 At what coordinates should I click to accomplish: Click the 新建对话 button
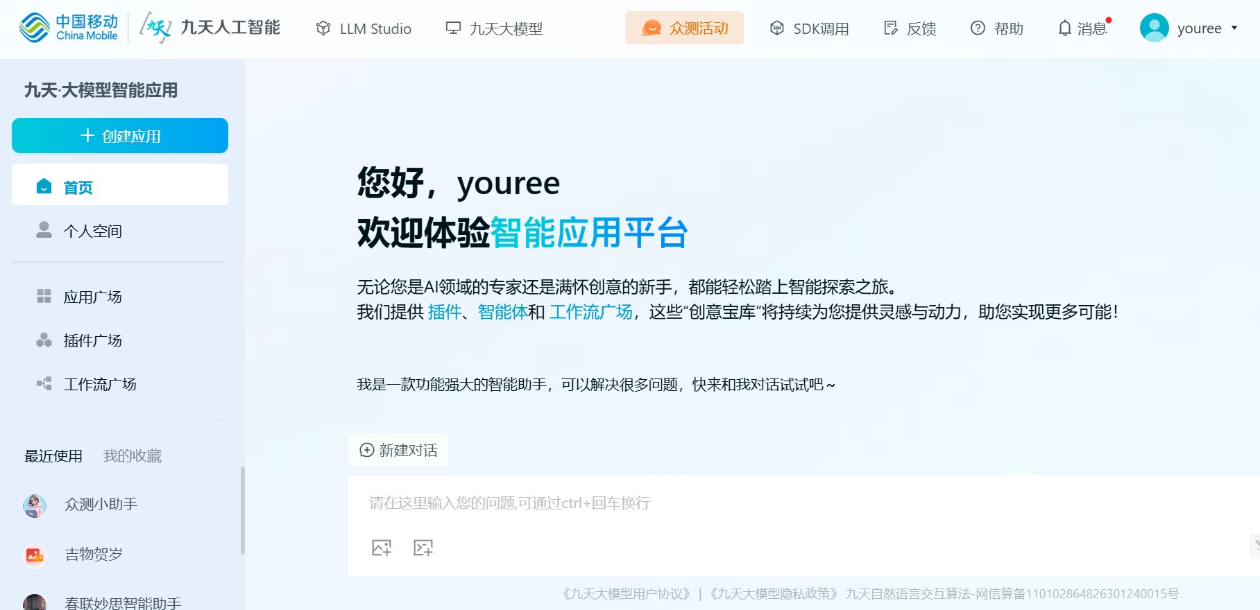398,450
